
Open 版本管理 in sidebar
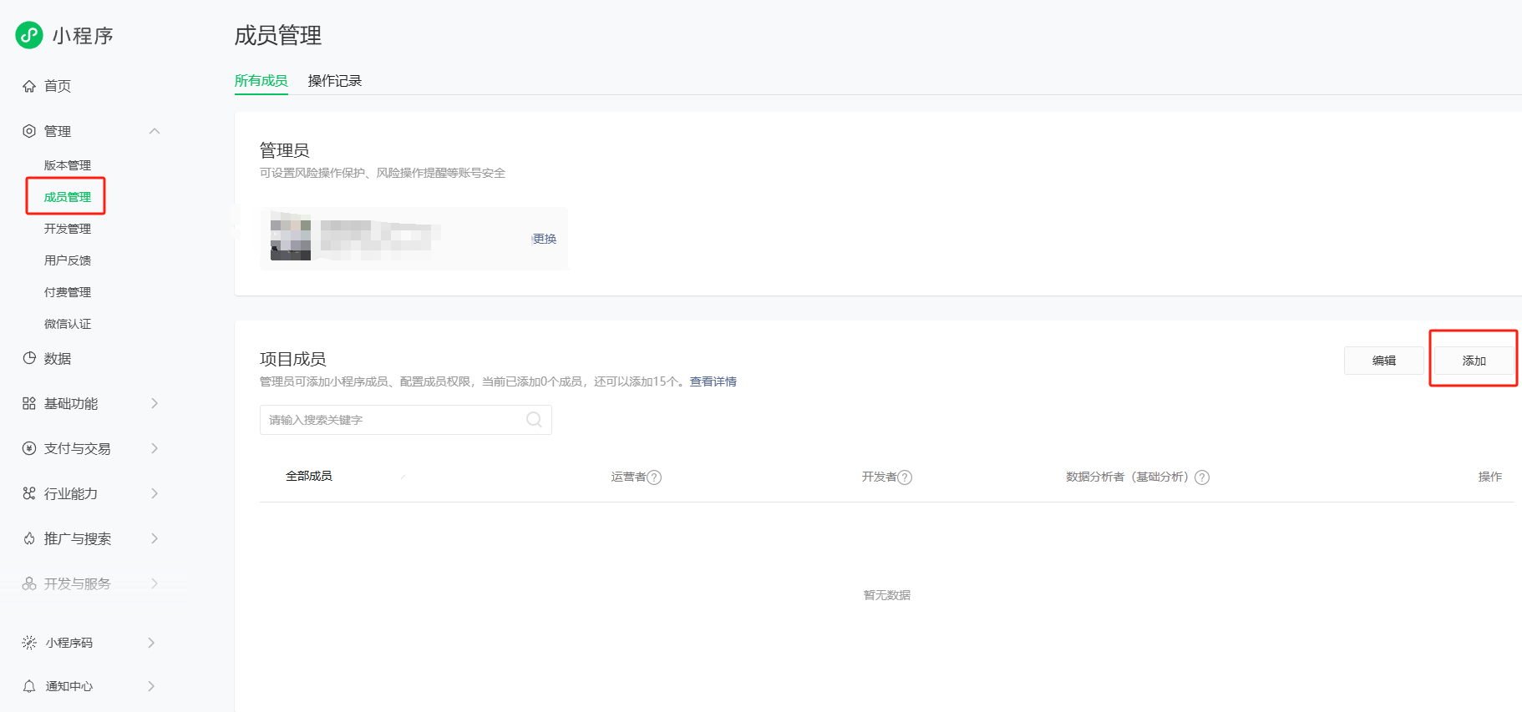click(x=68, y=165)
